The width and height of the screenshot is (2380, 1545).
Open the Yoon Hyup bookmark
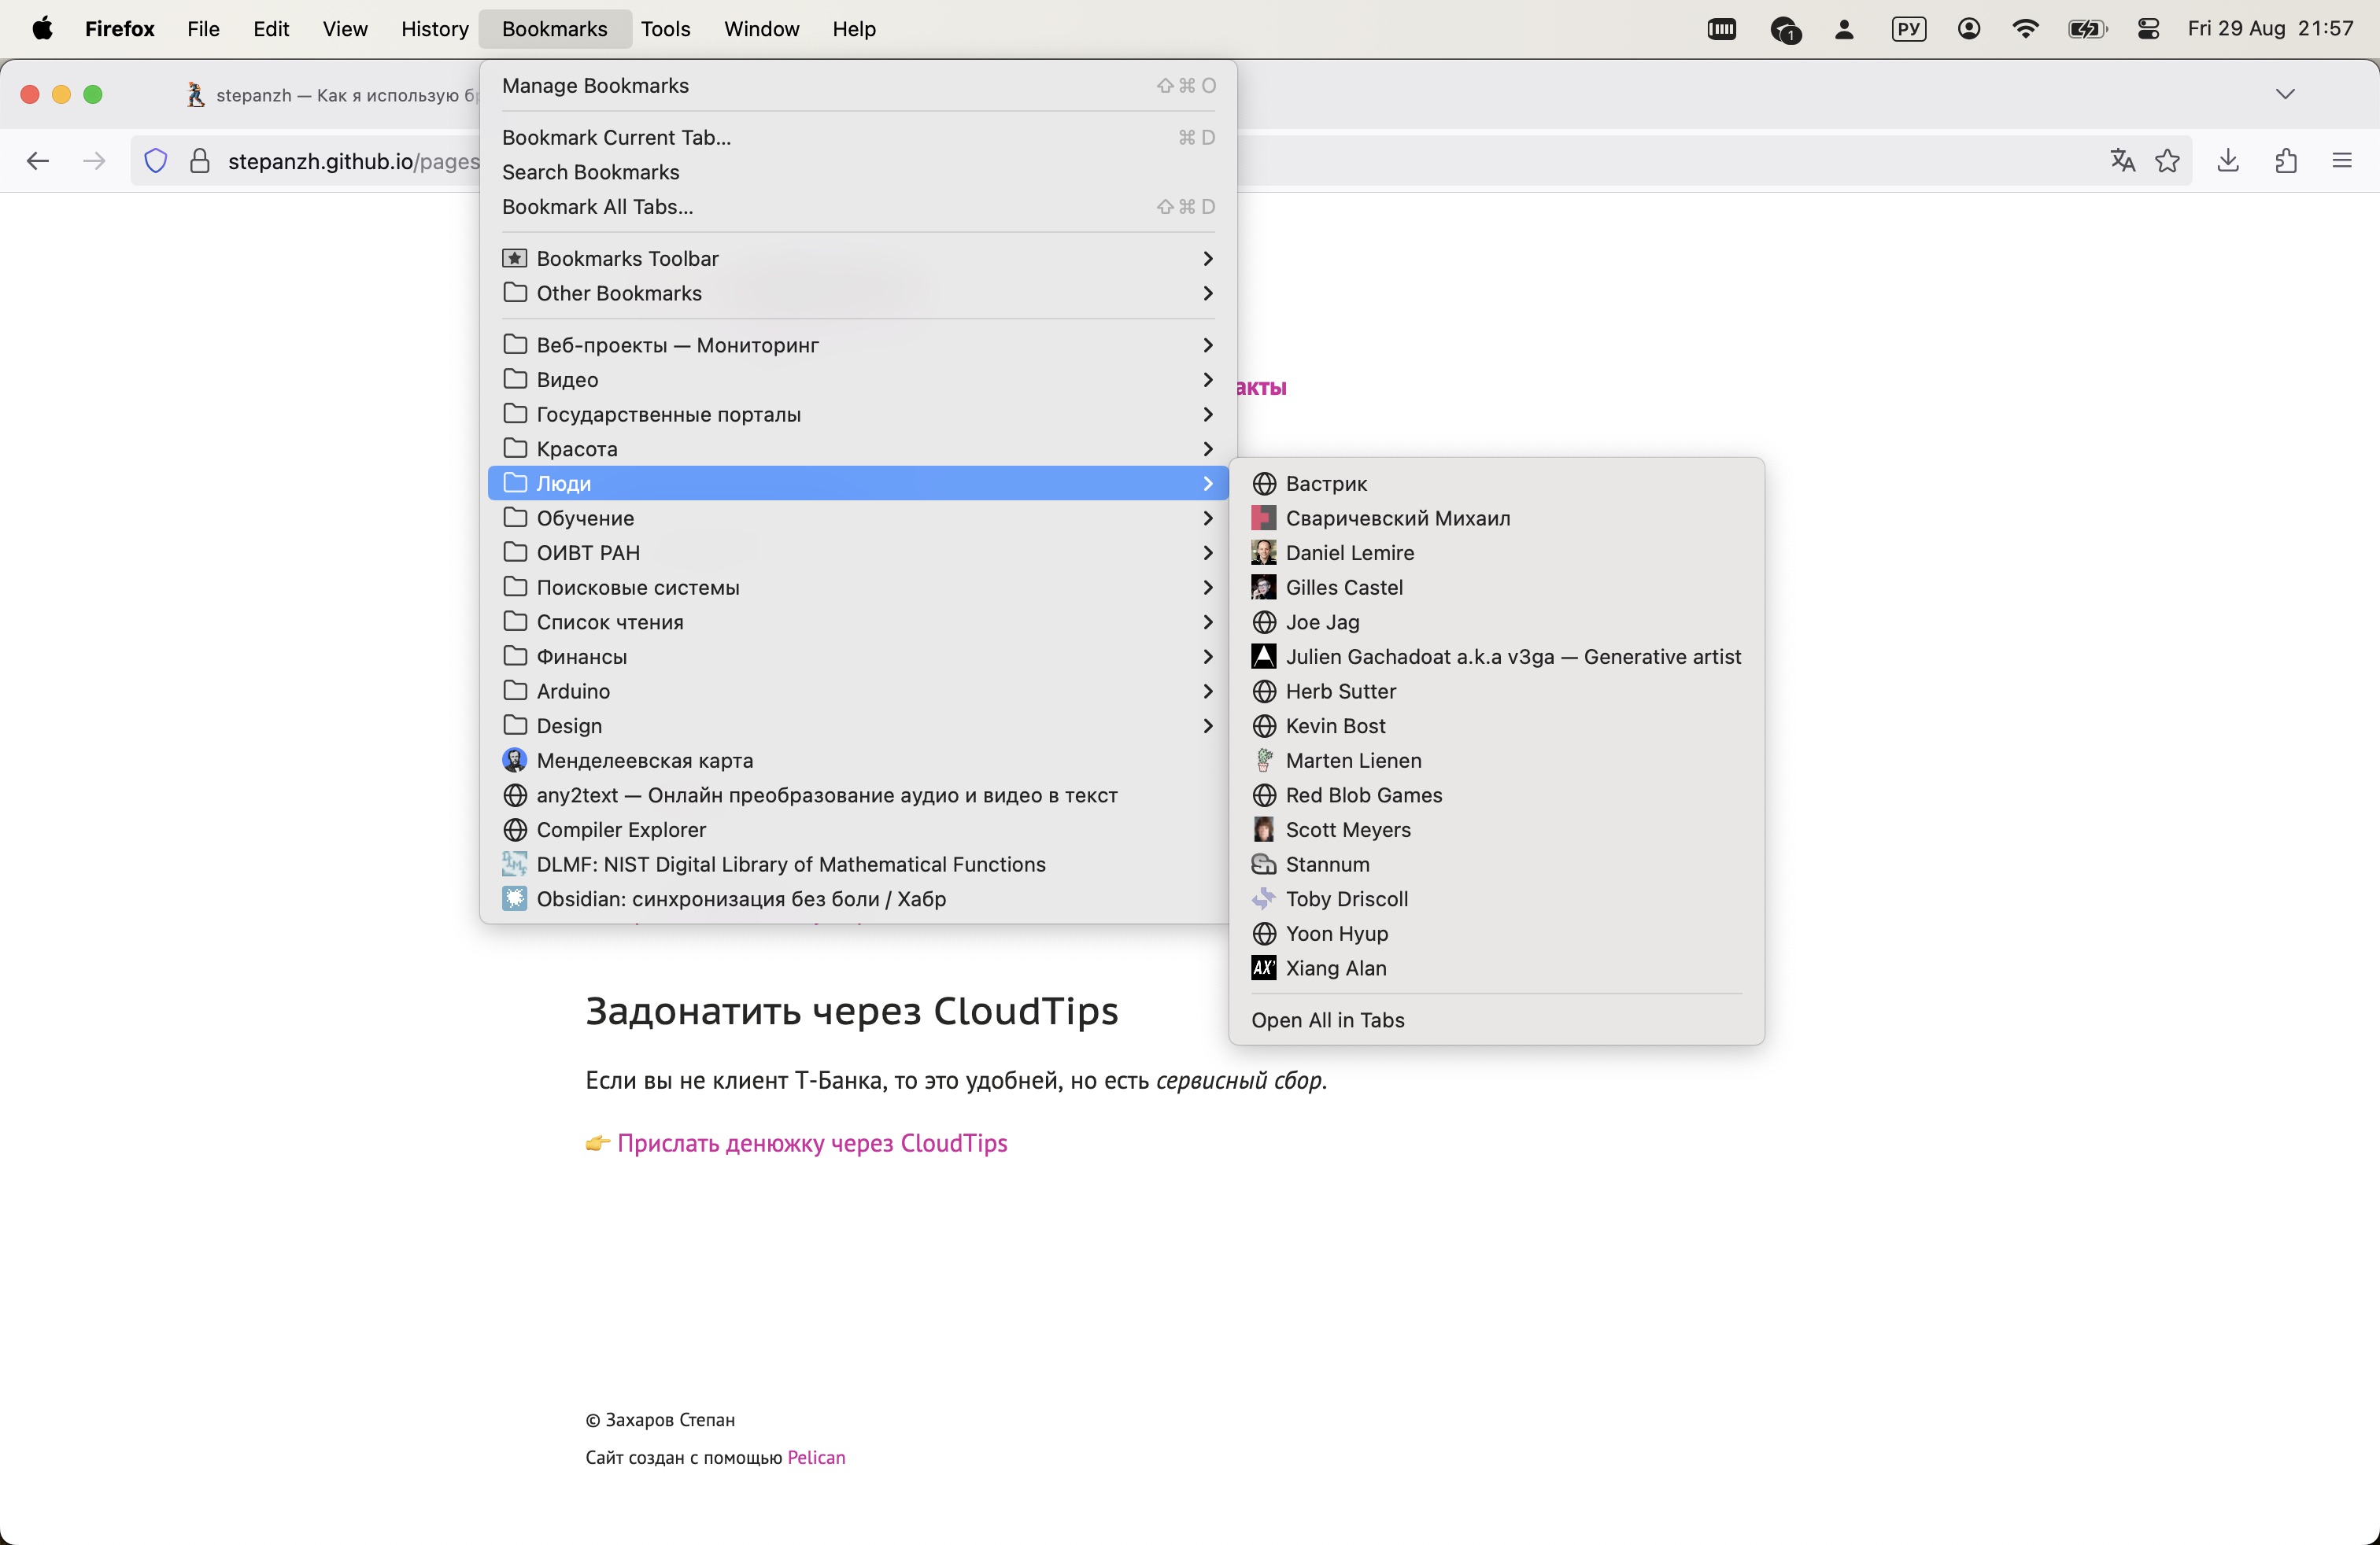(x=1496, y=934)
